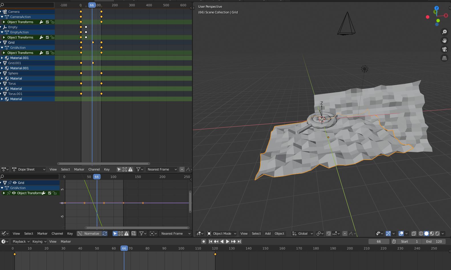Click the zoom magnifier icon in viewport
This screenshot has height=270, width=451.
444,32
